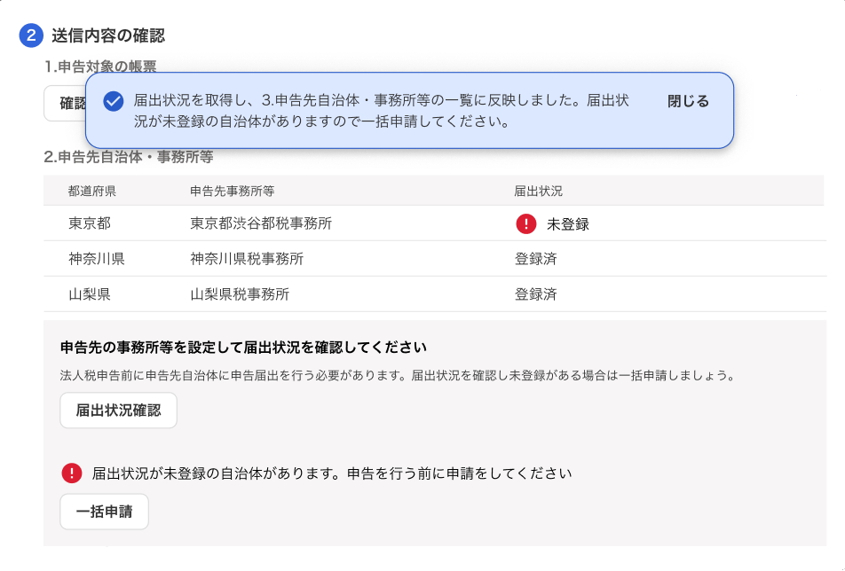
Task: Click 東京都渋谷都税事務所 office name
Action: pos(261,223)
